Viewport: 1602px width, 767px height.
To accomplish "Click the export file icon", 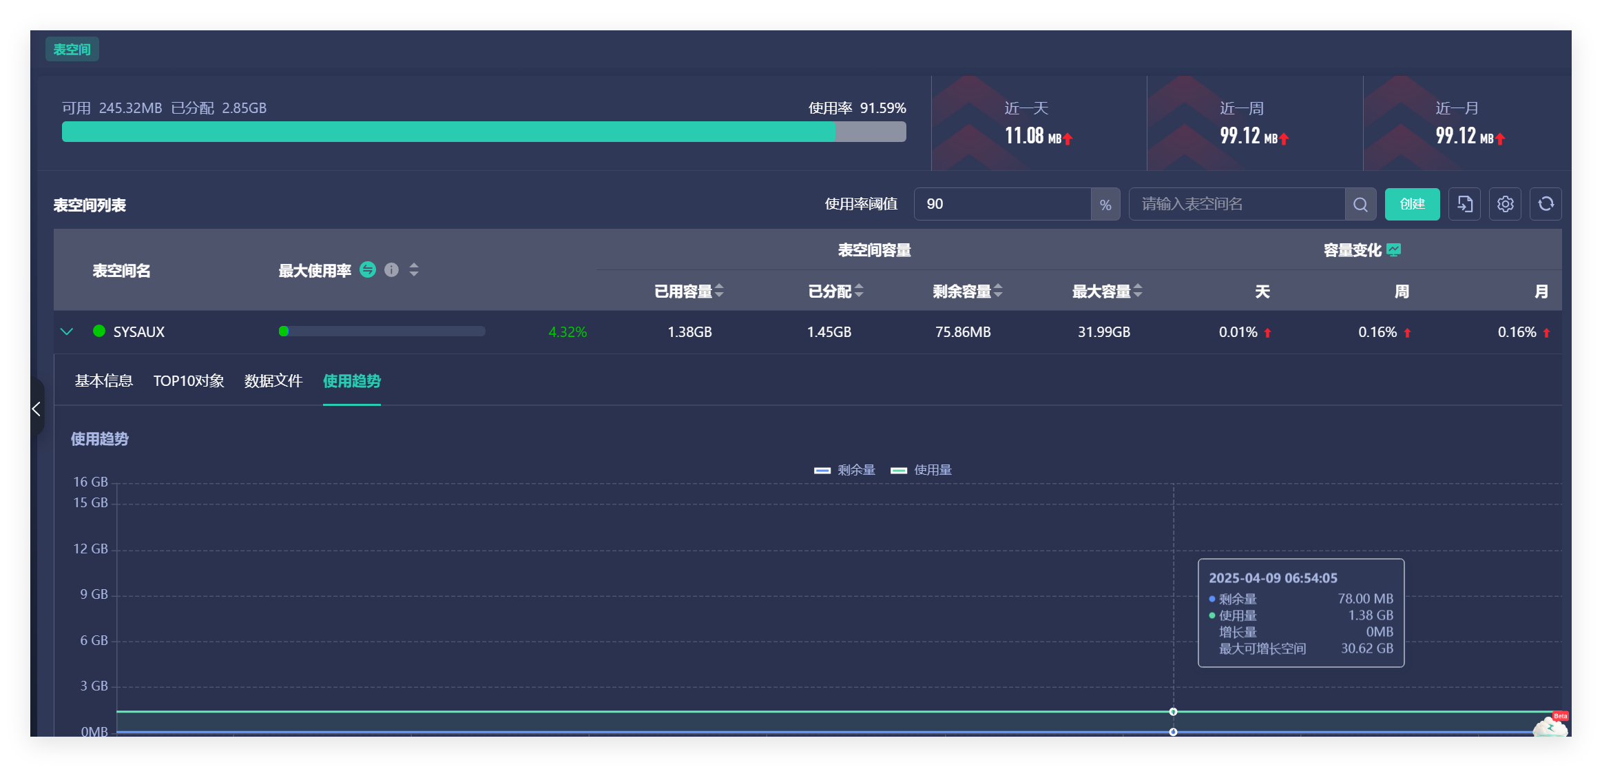I will click(x=1465, y=205).
